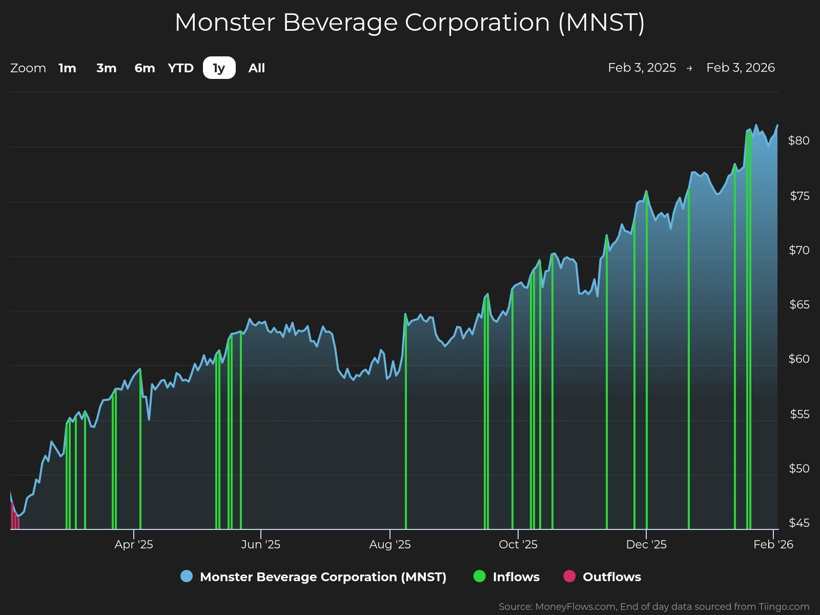Click the Apr '25 axis label
Screen dimensions: 820x615
click(x=134, y=544)
